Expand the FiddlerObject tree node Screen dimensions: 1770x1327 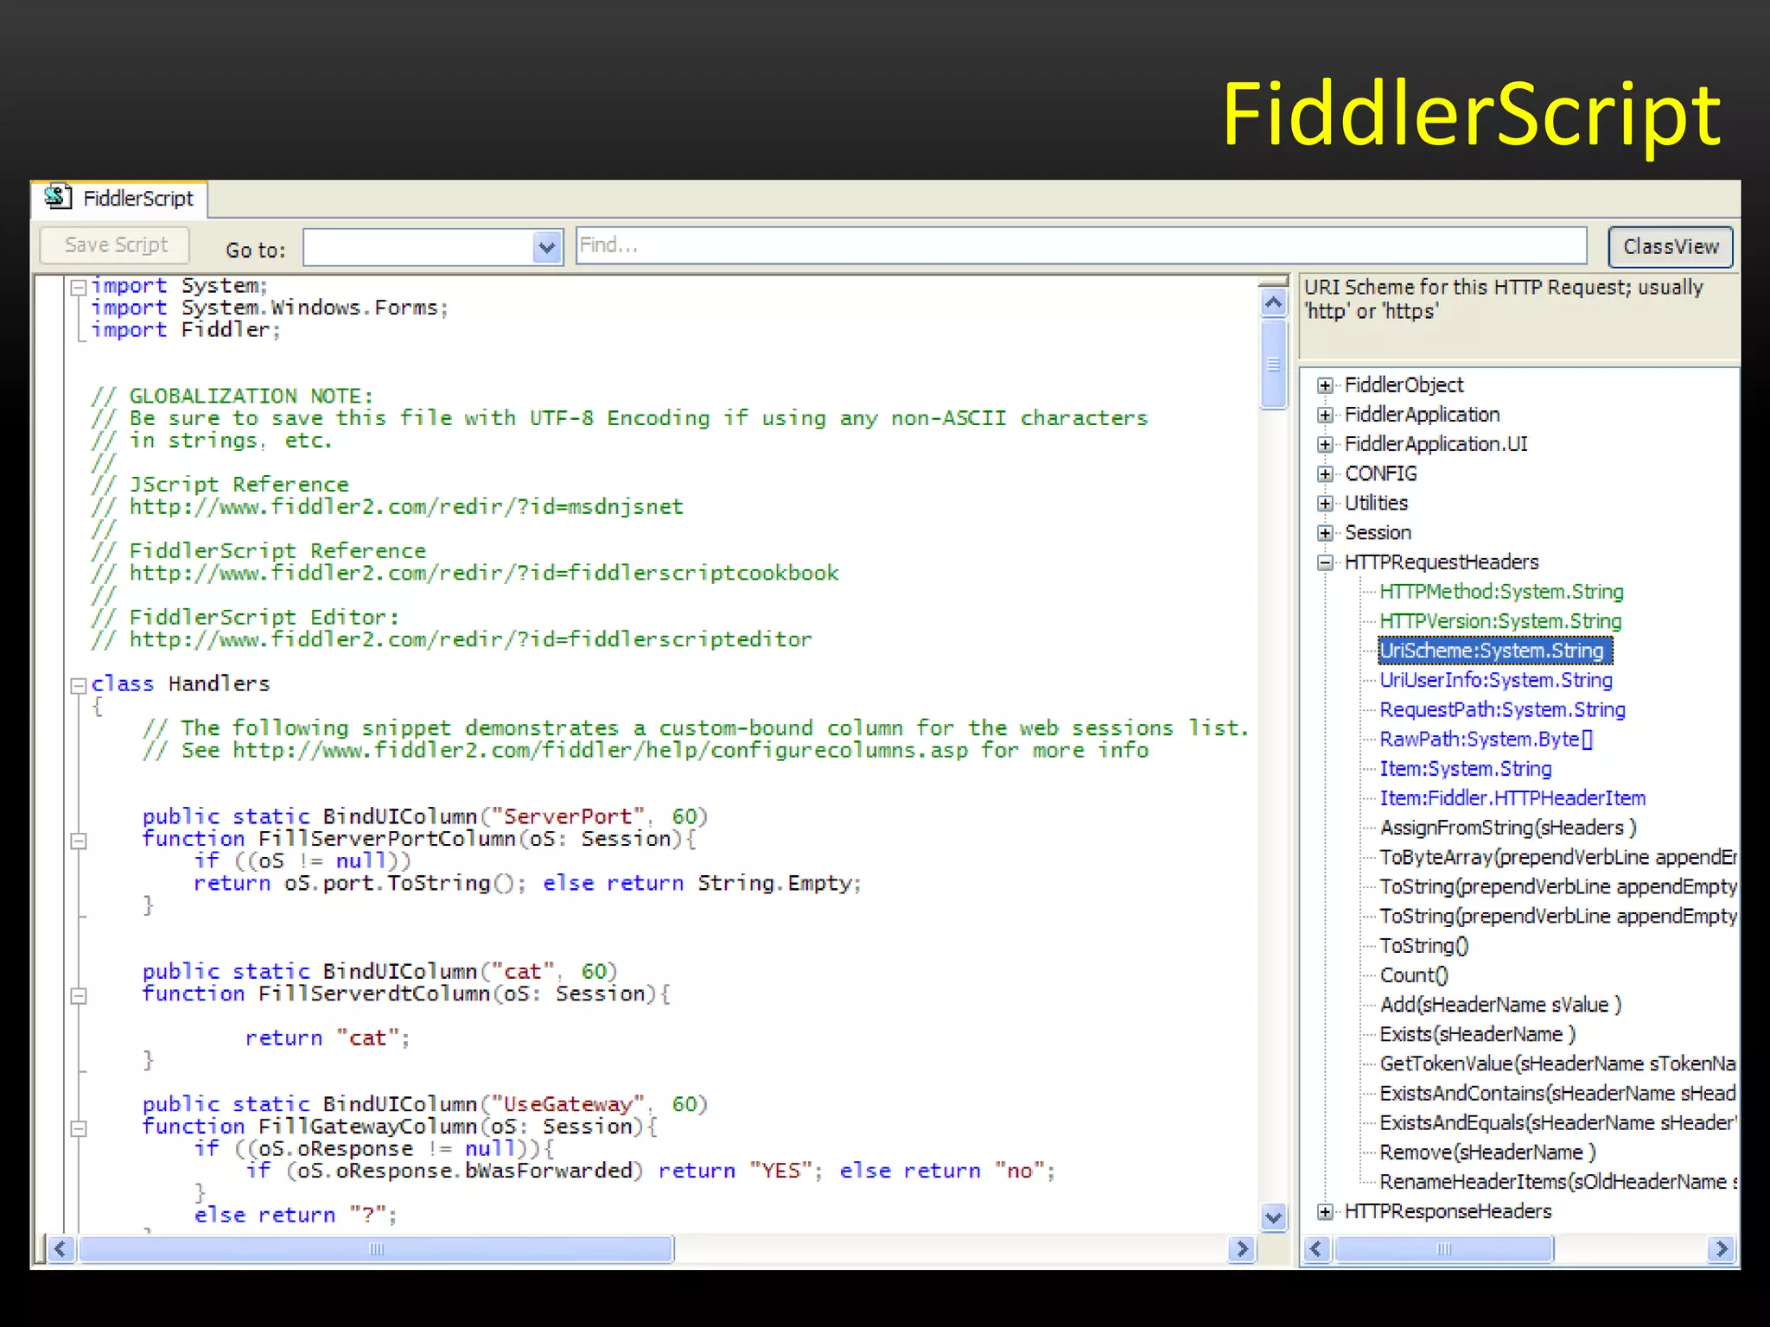[x=1325, y=385]
